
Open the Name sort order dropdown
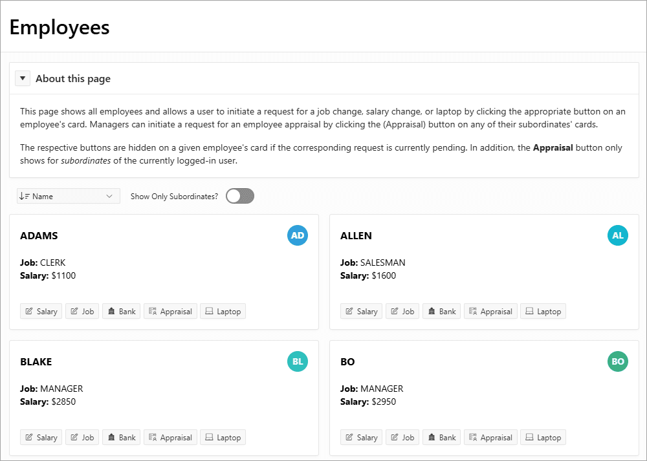(x=68, y=196)
